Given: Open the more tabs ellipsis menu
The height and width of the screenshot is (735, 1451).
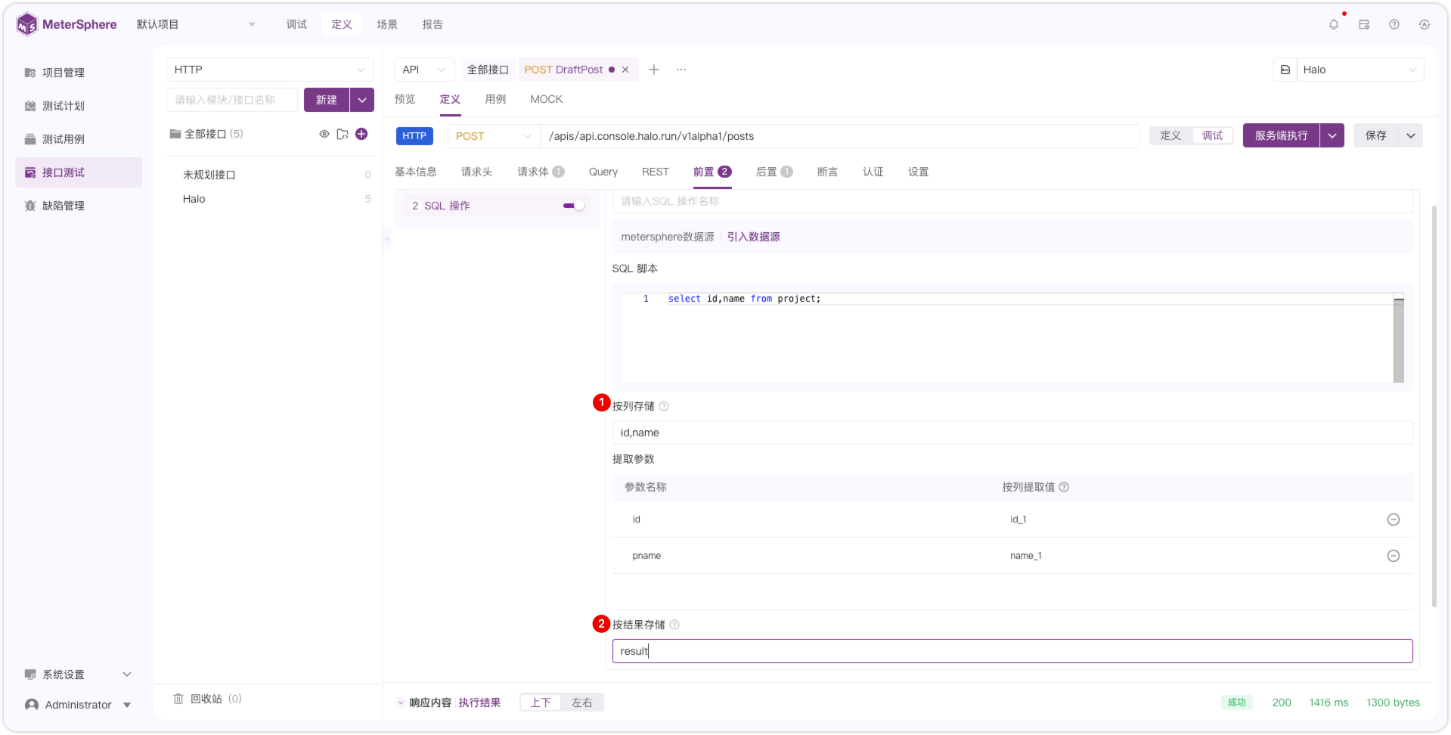Looking at the screenshot, I should tap(681, 70).
